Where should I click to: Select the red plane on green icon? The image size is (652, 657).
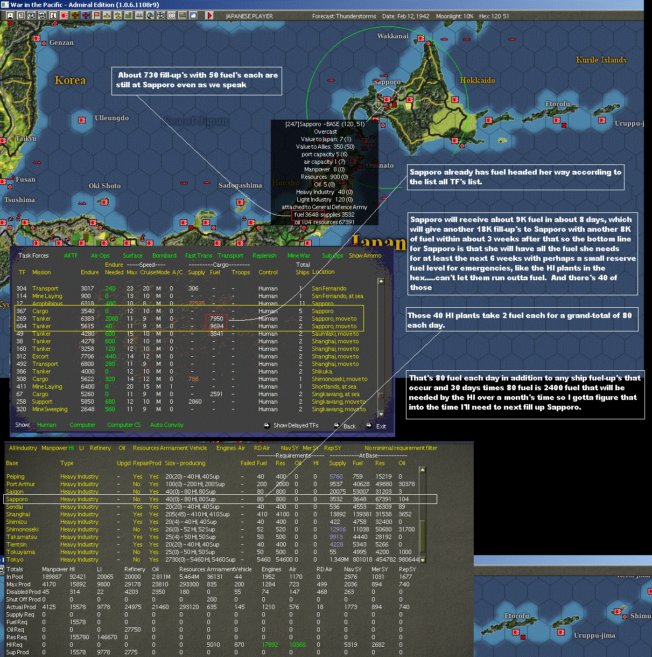click(75, 16)
